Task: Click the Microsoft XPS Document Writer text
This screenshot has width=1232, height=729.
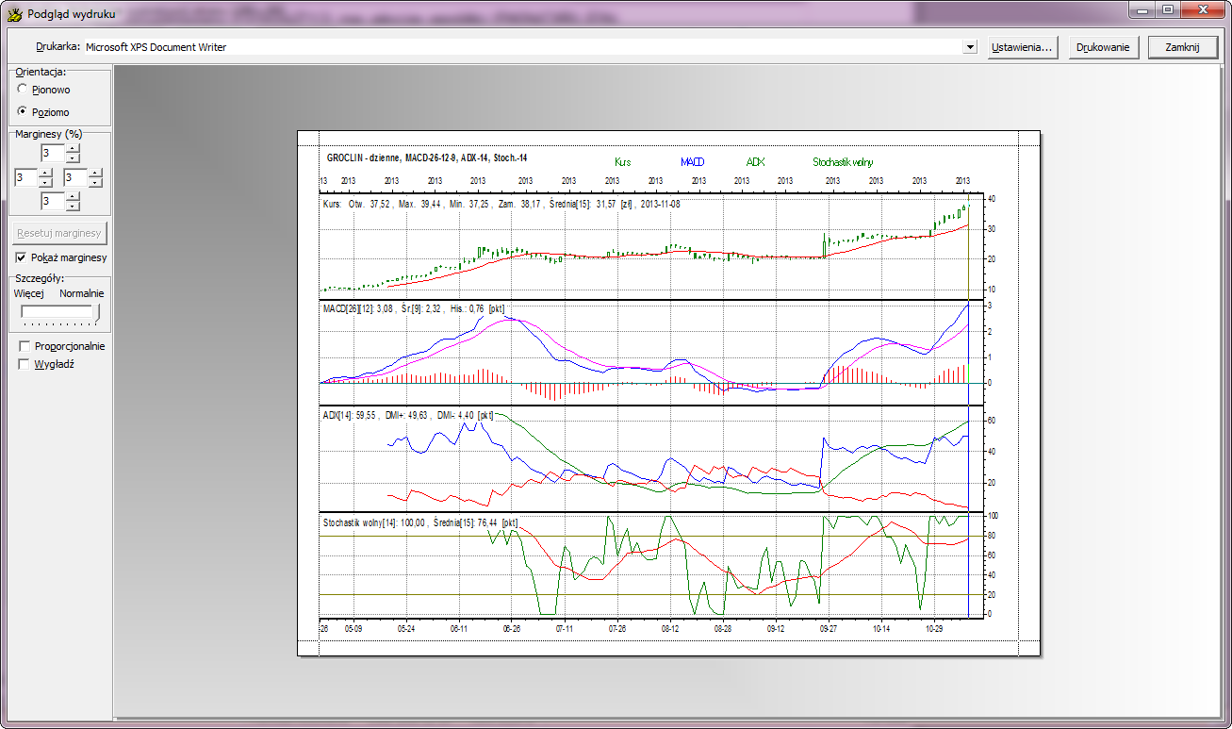Action: click(156, 46)
